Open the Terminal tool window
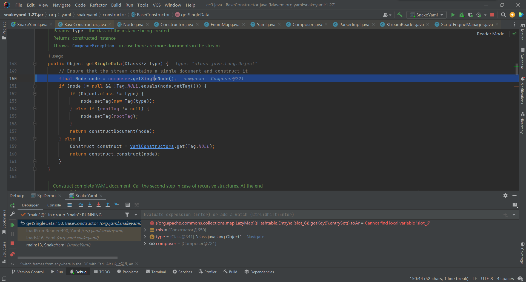 pos(156,272)
